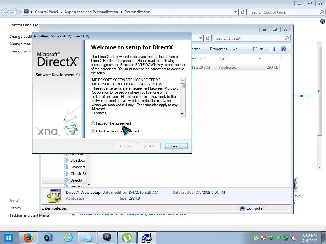Toggle the preview pane icon

pyautogui.click(x=272, y=49)
